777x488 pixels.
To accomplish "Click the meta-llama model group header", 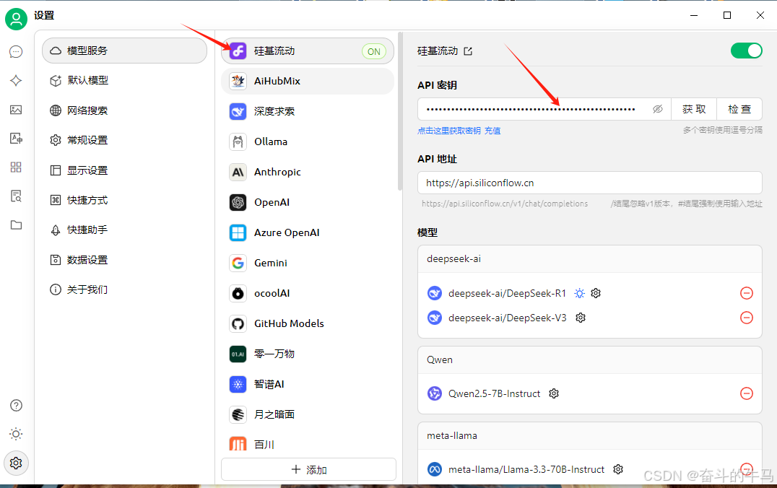I will tap(590, 436).
